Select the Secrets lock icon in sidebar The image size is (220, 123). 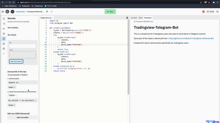(x=4, y=39)
